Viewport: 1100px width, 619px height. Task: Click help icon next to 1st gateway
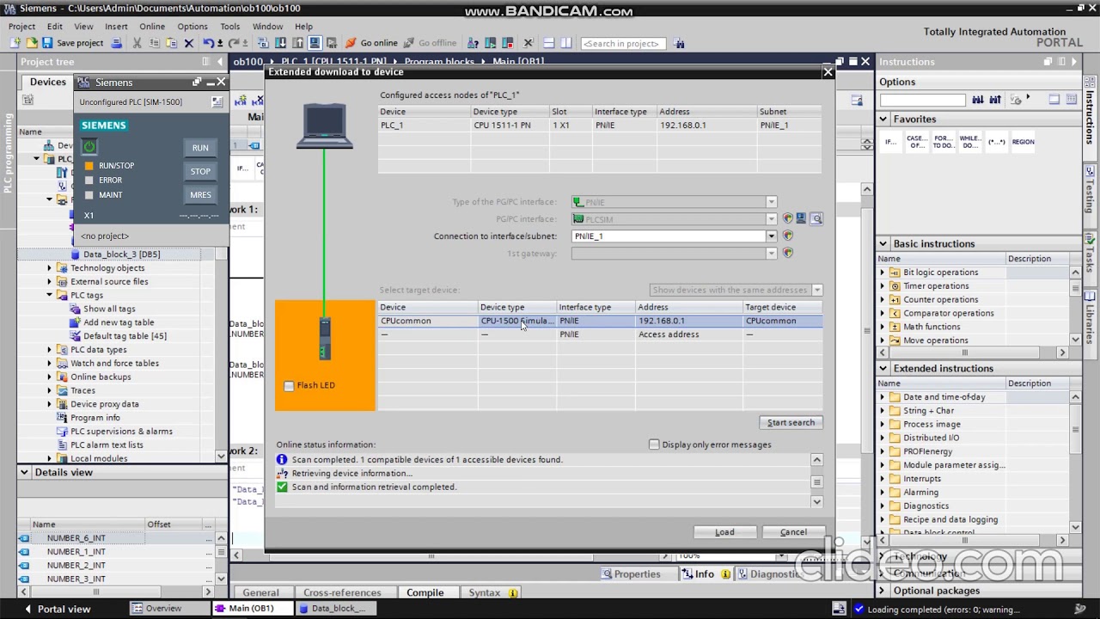click(788, 253)
